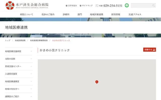Click 地域連携医療機関検索 breadcrumb link

pos(39,40)
